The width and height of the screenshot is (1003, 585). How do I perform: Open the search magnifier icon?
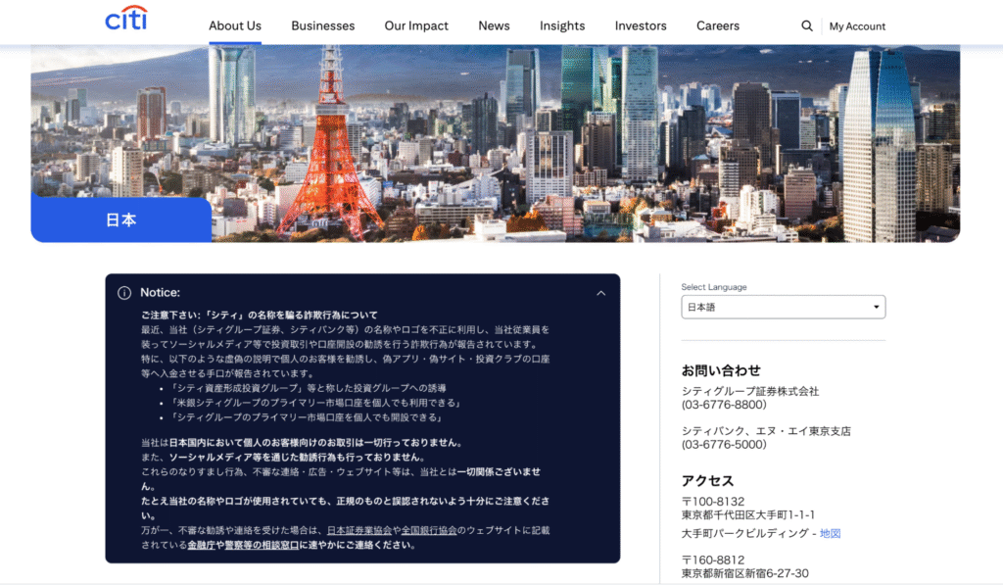tap(807, 25)
